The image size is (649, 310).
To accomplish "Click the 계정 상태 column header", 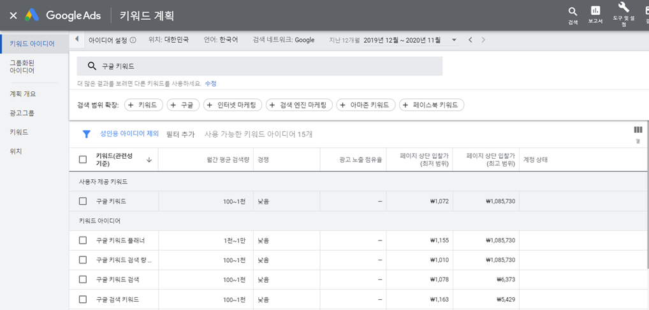I will [536, 159].
